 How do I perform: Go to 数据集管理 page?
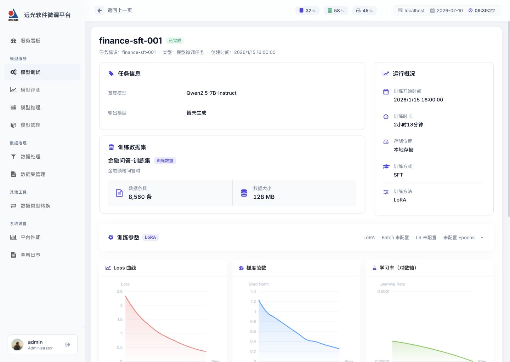pyautogui.click(x=42, y=174)
